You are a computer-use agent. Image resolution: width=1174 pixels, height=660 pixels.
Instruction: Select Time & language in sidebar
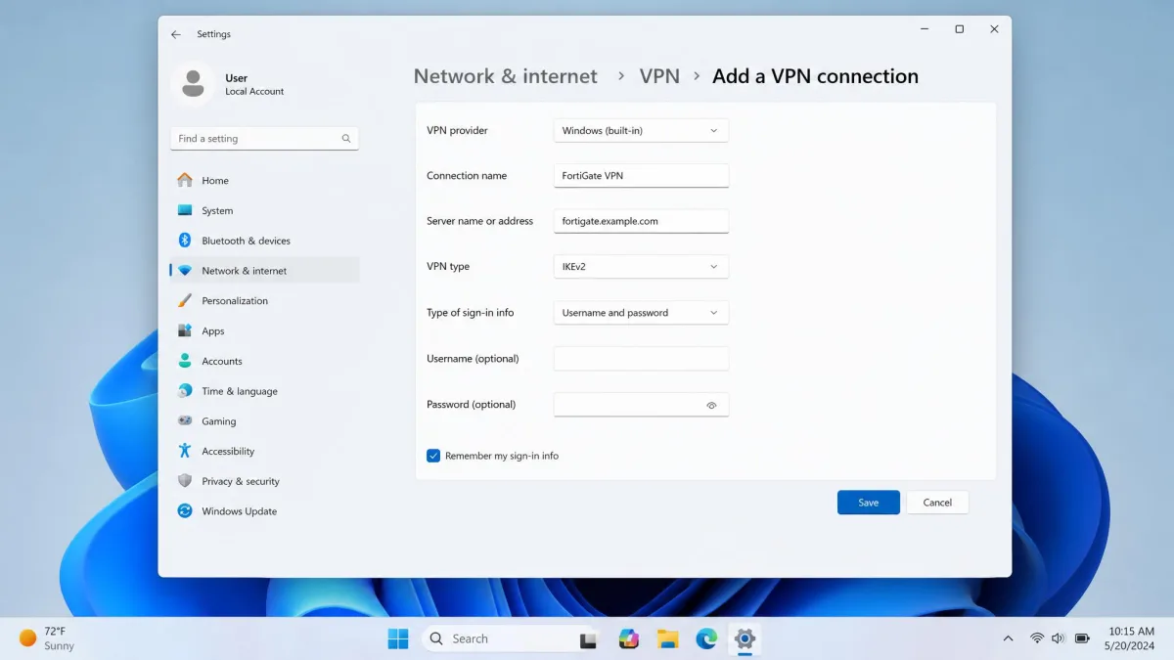pyautogui.click(x=264, y=391)
